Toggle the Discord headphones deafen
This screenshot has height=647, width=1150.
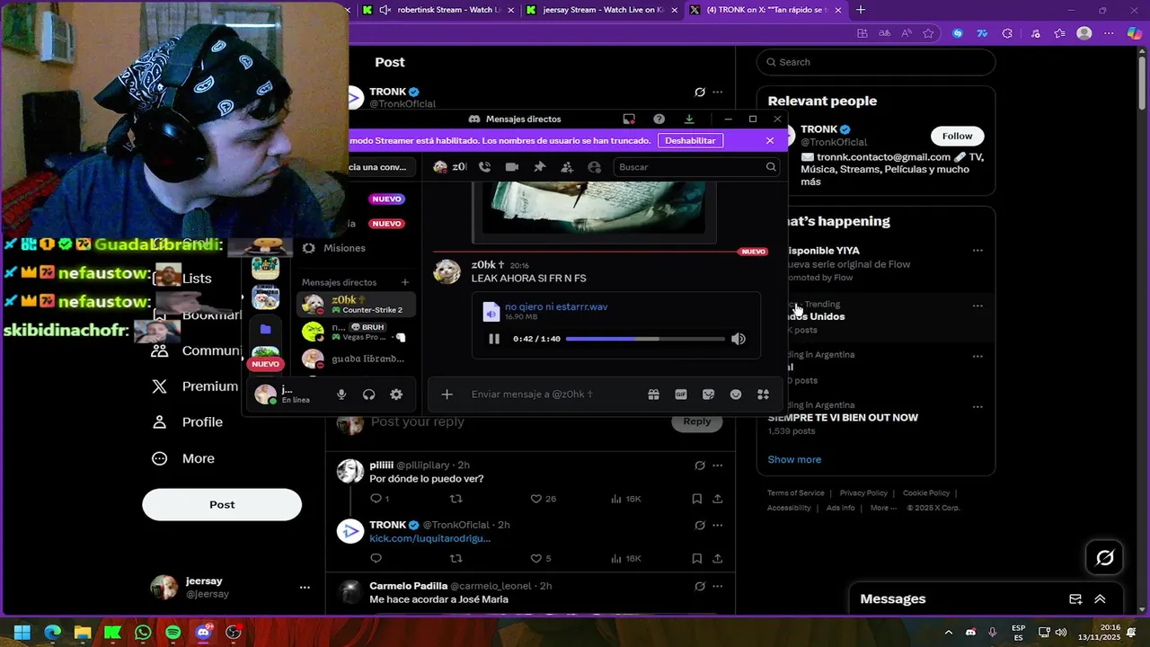(368, 394)
